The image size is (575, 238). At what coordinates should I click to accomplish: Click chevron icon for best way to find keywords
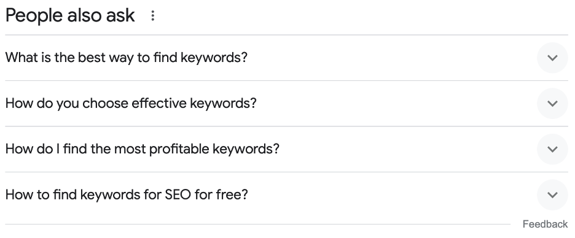(x=552, y=58)
